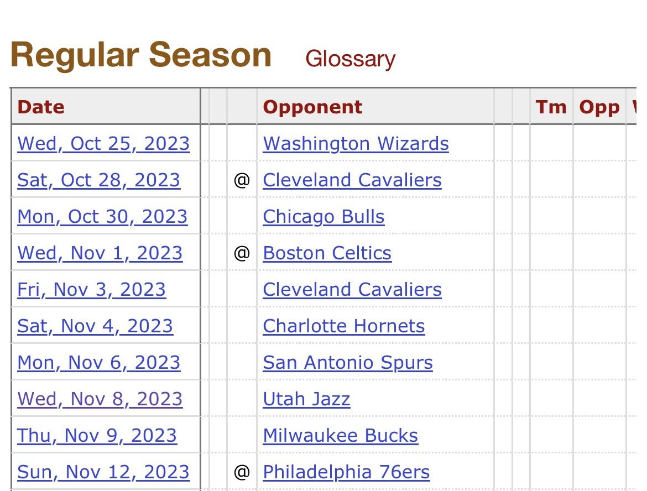Visit the Boston Celtics team page
Image resolution: width=647 pixels, height=491 pixels.
(327, 253)
